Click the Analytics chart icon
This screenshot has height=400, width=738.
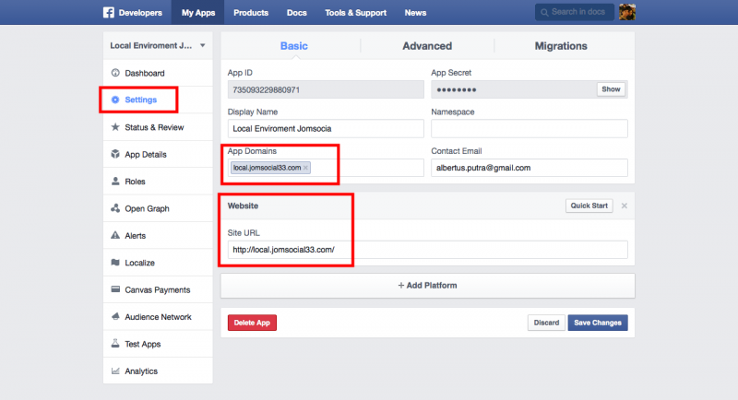click(x=115, y=371)
